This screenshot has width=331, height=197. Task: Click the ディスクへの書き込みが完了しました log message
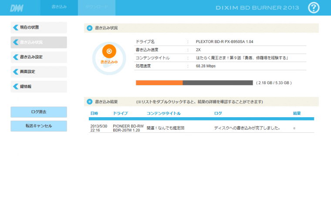pyautogui.click(x=247, y=128)
